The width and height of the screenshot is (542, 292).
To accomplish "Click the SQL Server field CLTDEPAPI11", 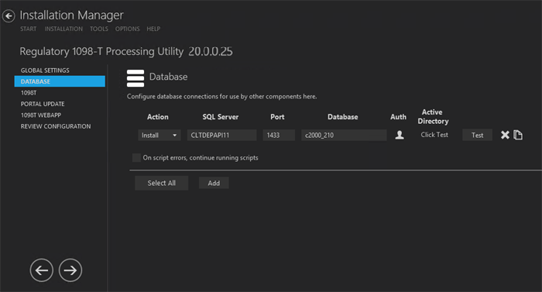I will point(222,136).
